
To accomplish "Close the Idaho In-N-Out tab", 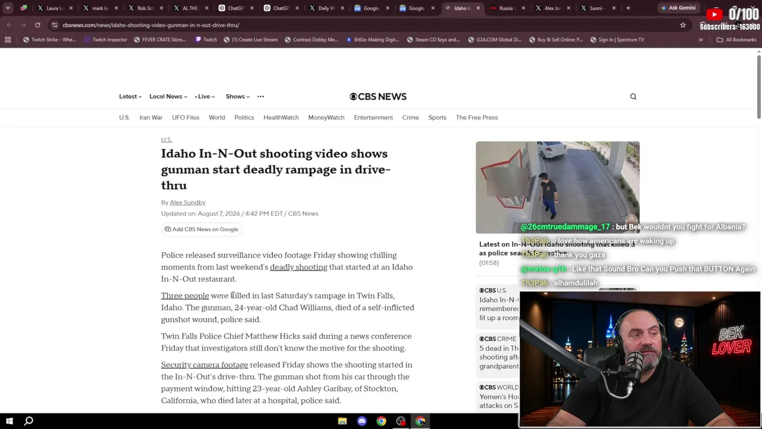I will click(x=478, y=8).
